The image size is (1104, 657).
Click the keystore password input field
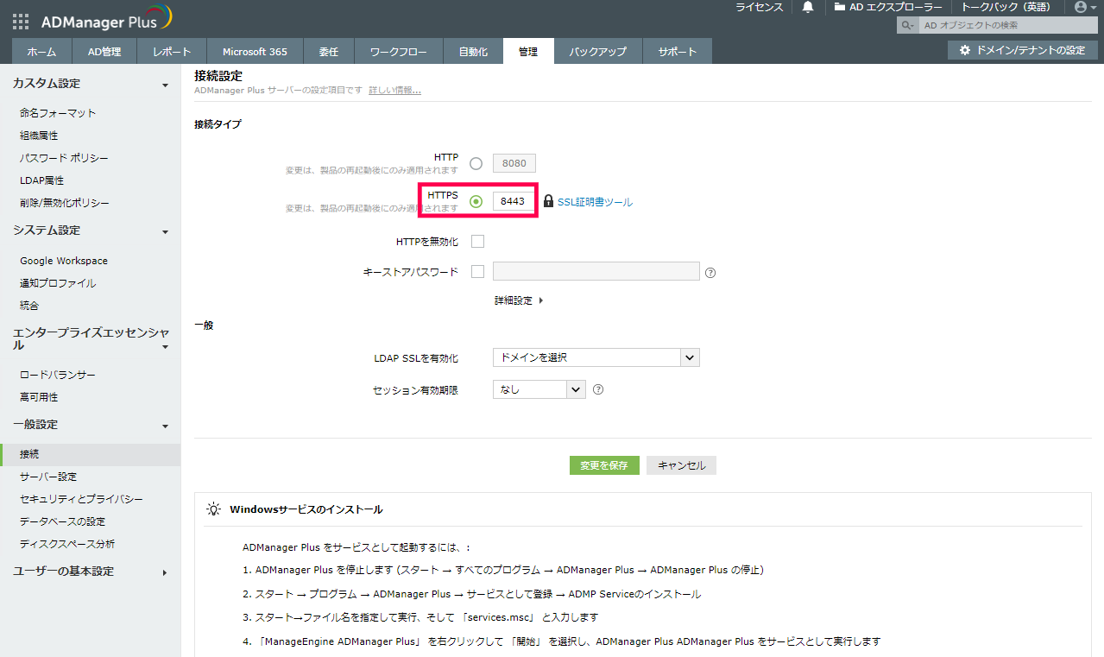(596, 272)
